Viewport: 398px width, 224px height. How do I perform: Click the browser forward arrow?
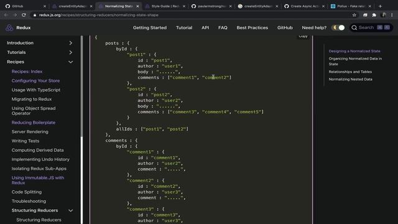pyautogui.click(x=15, y=15)
